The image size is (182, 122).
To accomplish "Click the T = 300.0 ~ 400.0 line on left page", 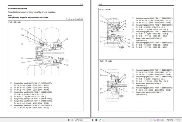I will (x=31, y=103).
